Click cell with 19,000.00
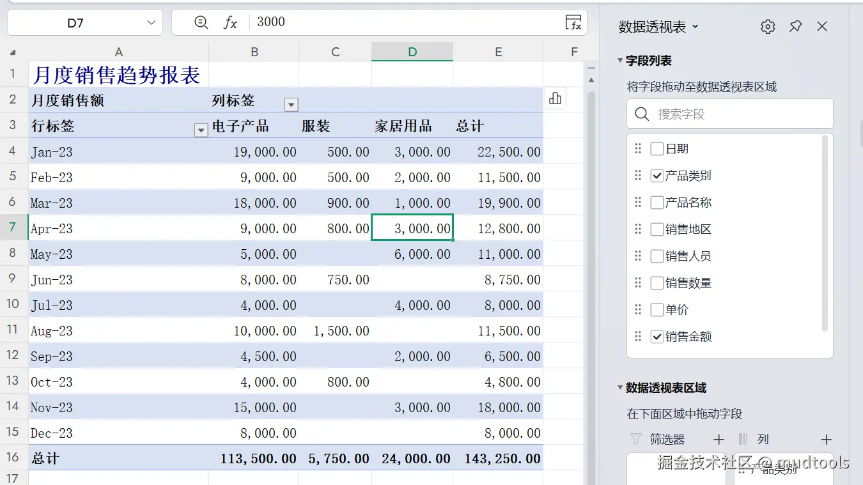 coord(254,151)
